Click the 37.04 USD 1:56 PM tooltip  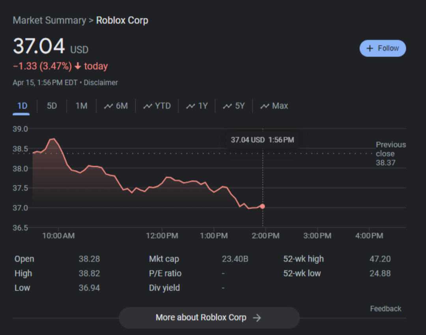[x=262, y=140]
